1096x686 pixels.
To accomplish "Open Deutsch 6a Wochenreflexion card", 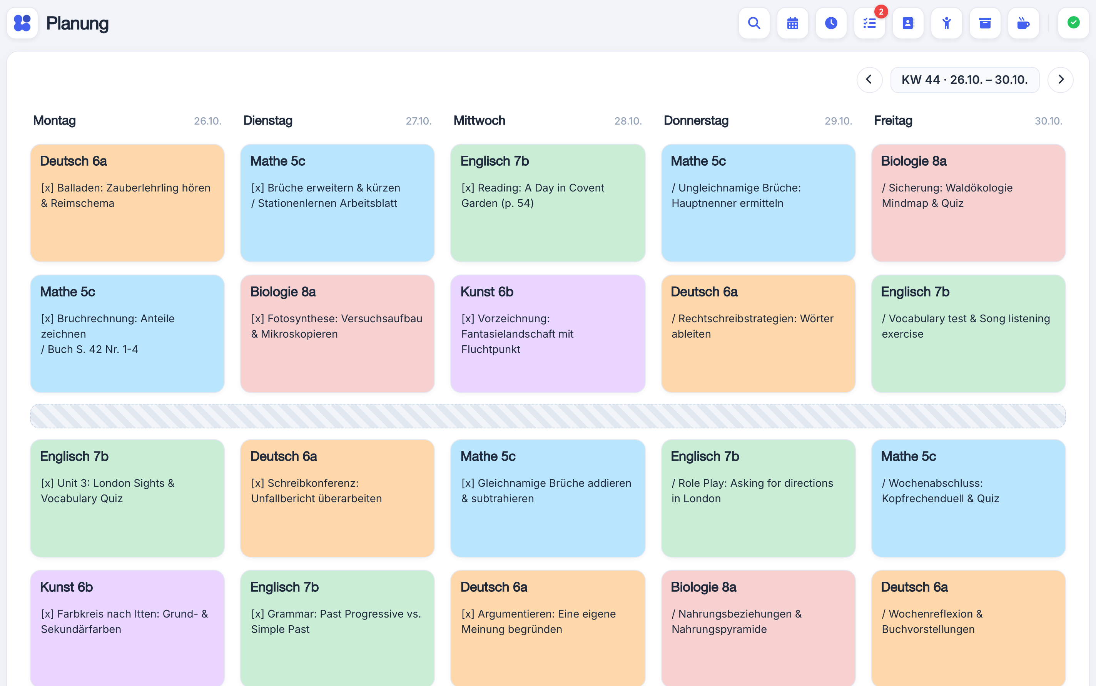I will pyautogui.click(x=968, y=628).
